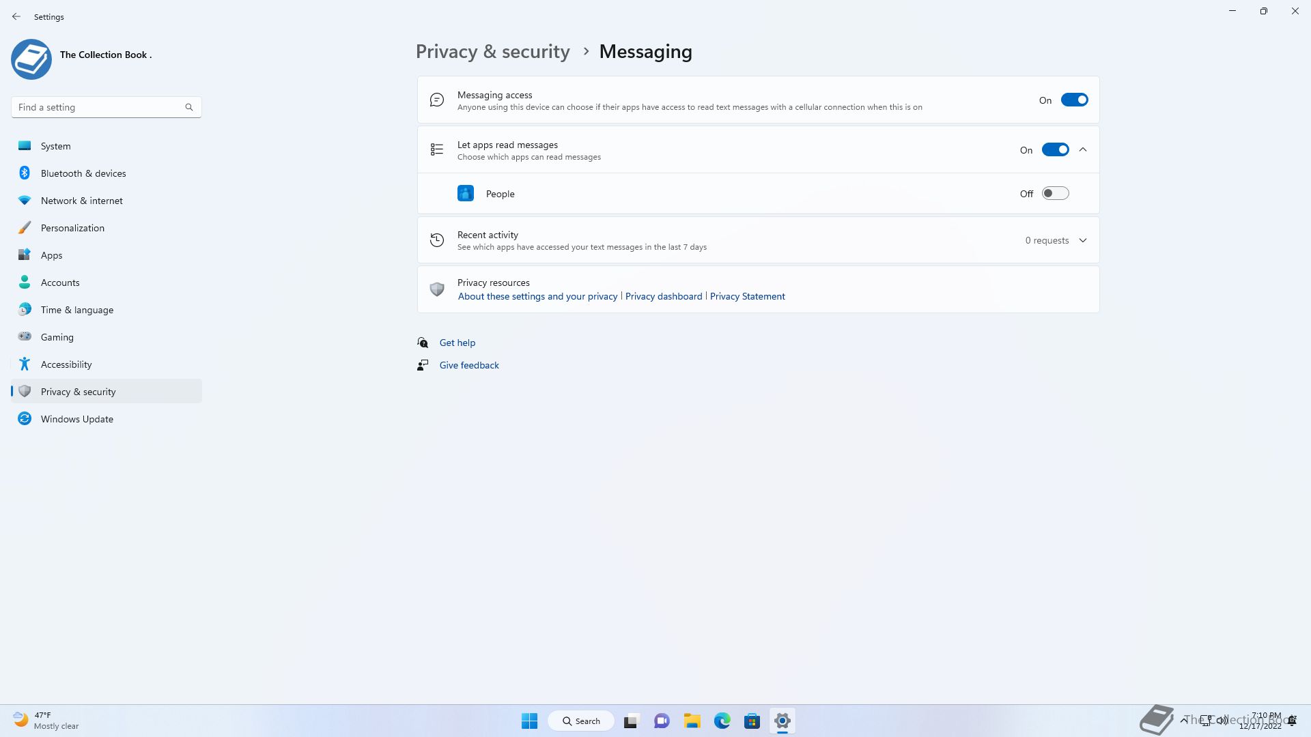Select Personalization in the sidebar
The image size is (1311, 737).
tap(107, 228)
